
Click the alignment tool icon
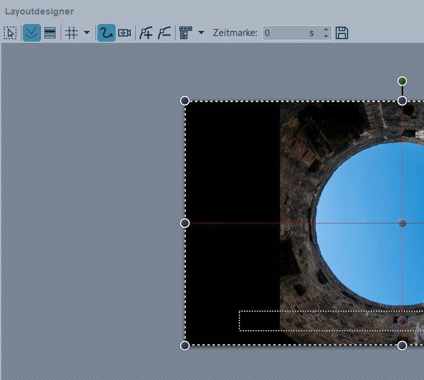(x=186, y=33)
